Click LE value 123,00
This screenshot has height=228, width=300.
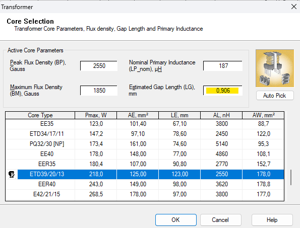[x=180, y=174]
